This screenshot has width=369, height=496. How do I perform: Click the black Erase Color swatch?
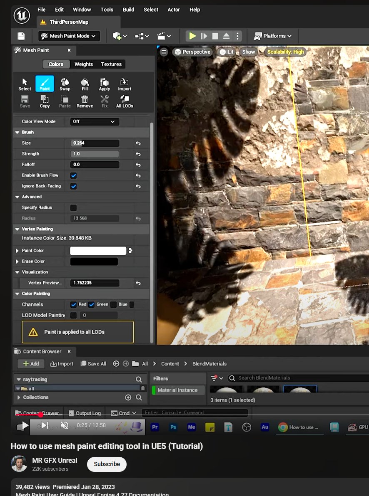94,262
